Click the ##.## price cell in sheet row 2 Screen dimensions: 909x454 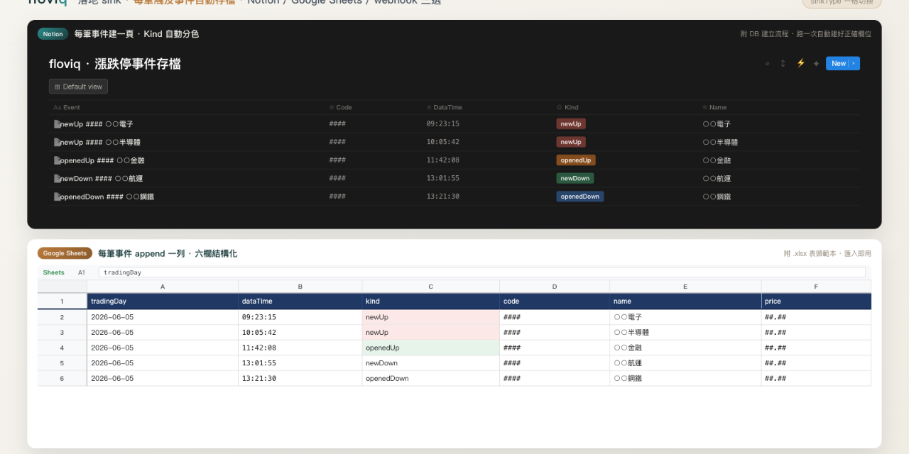[x=816, y=317]
